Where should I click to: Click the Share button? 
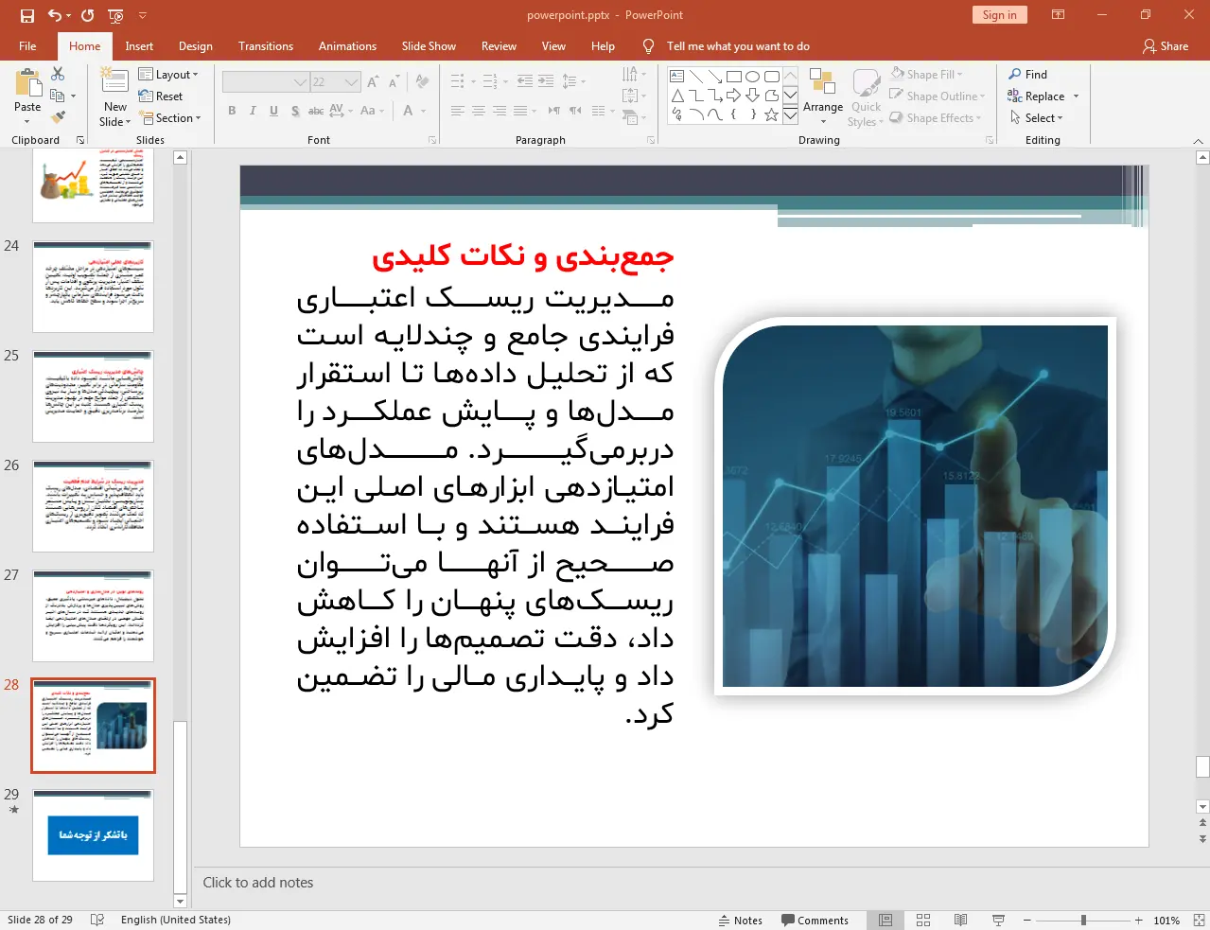[x=1166, y=46]
